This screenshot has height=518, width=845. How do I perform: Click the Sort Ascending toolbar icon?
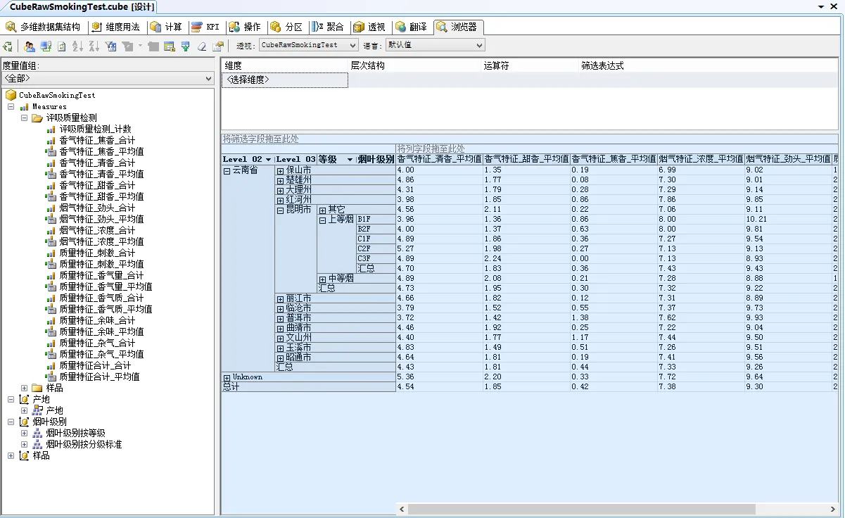77,46
